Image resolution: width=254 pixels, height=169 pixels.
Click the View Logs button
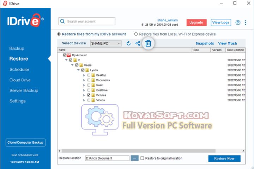coord(221,23)
